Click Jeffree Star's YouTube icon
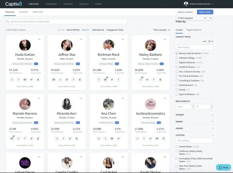The image size is (233, 173). 54,79
